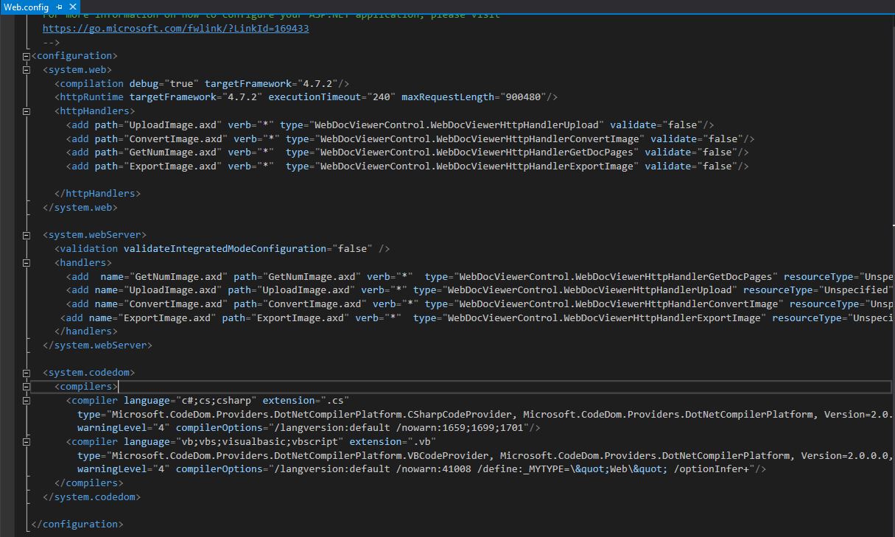Open the go.microsoft.com fwlink URL
Screen dimensions: 895x537
175,28
